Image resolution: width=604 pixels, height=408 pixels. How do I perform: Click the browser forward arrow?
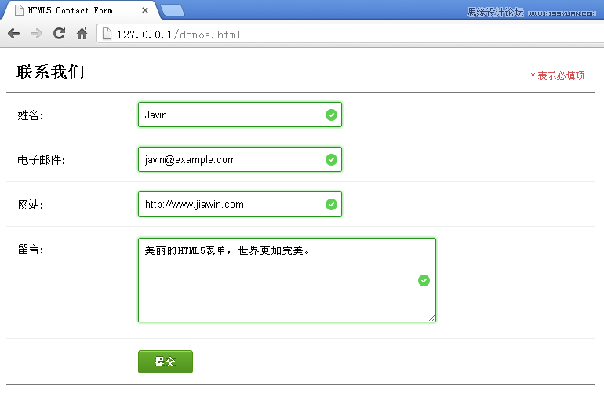point(36,34)
